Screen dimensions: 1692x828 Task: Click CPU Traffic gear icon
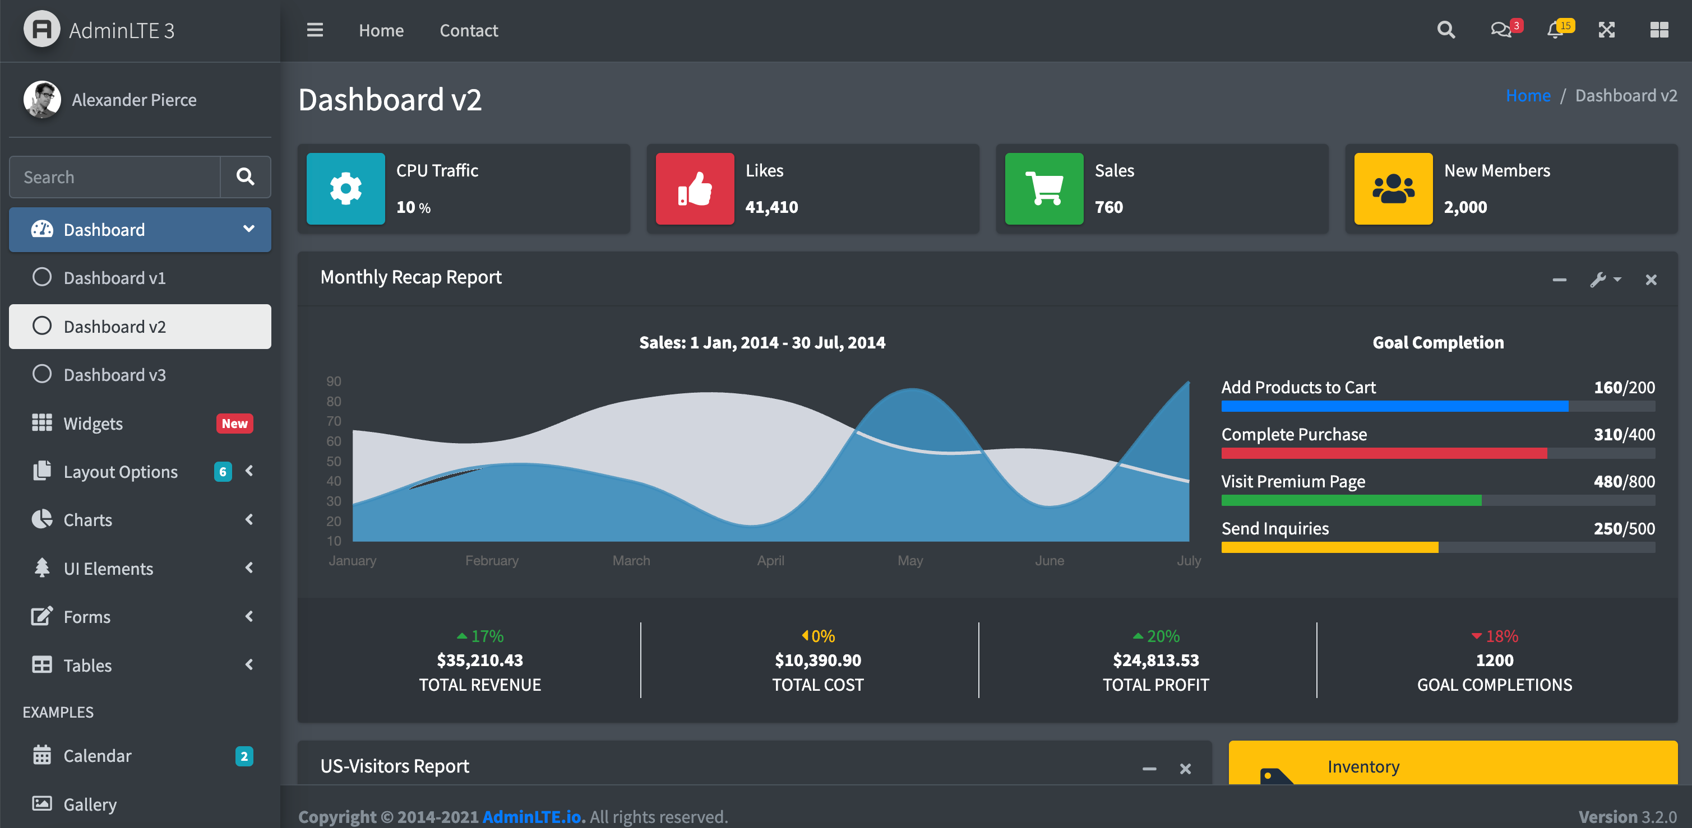(x=345, y=189)
